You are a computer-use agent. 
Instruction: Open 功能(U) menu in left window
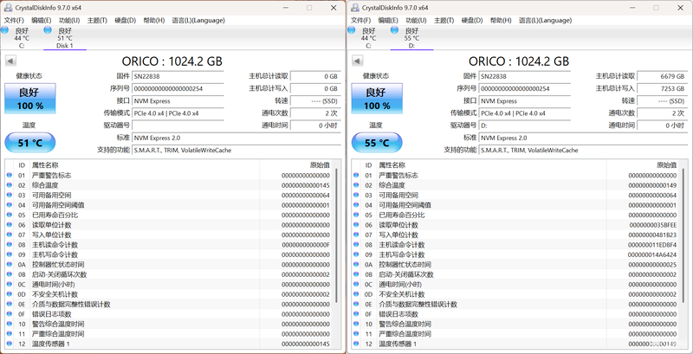point(69,20)
